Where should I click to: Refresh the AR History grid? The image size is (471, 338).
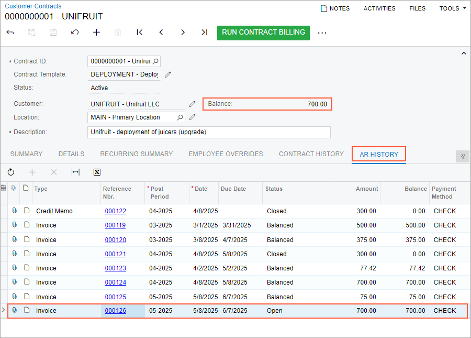tap(11, 172)
